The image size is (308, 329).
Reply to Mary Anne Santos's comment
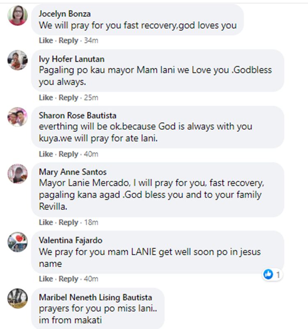tap(68, 222)
